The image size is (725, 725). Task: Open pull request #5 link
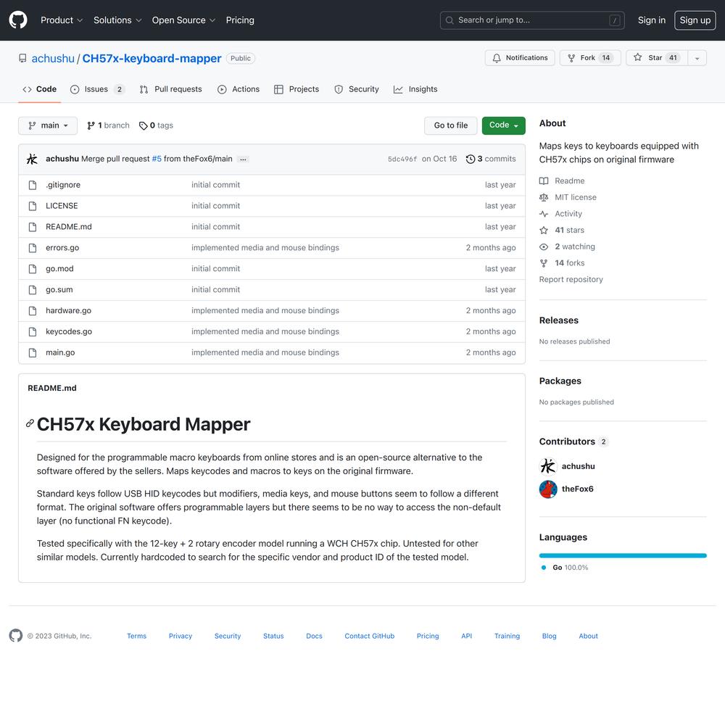tap(157, 159)
